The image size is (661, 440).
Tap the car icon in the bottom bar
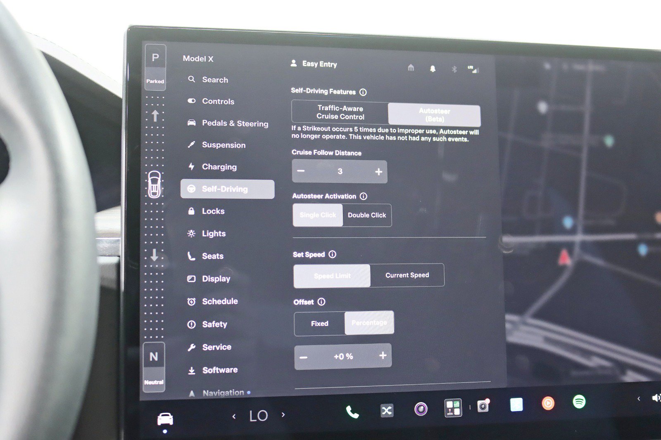[165, 419]
